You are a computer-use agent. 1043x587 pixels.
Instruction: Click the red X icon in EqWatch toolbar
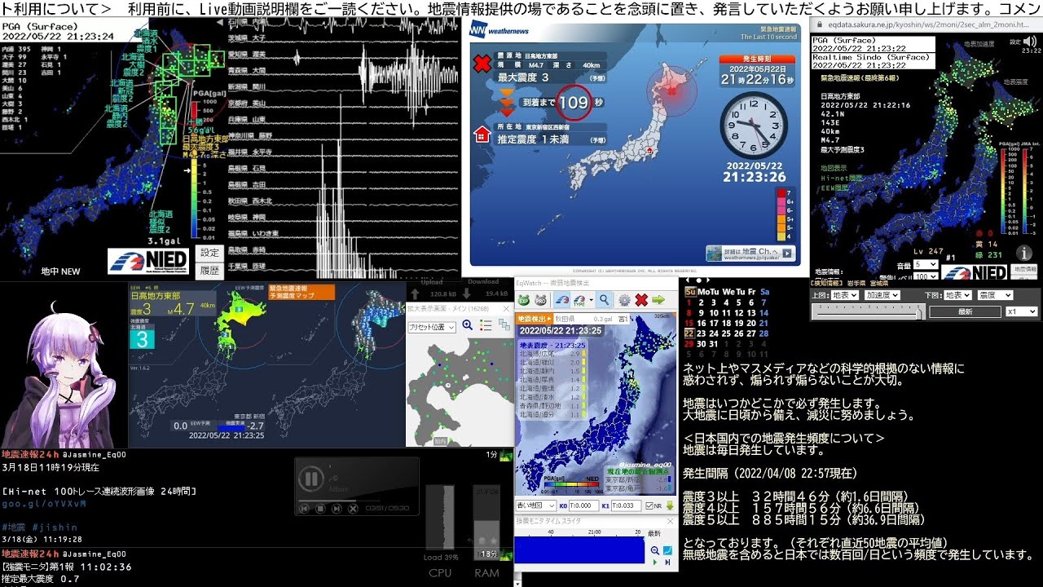click(641, 300)
